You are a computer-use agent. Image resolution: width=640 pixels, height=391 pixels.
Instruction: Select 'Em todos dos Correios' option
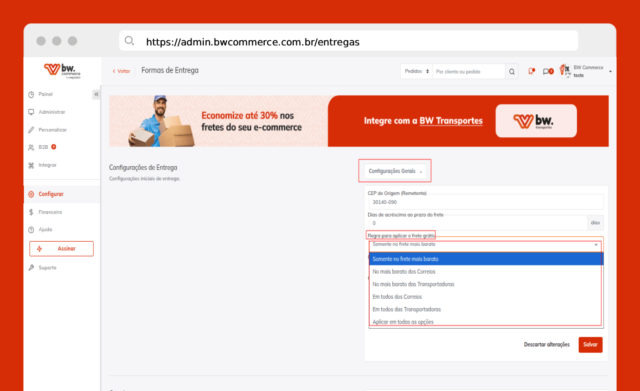[x=486, y=297]
